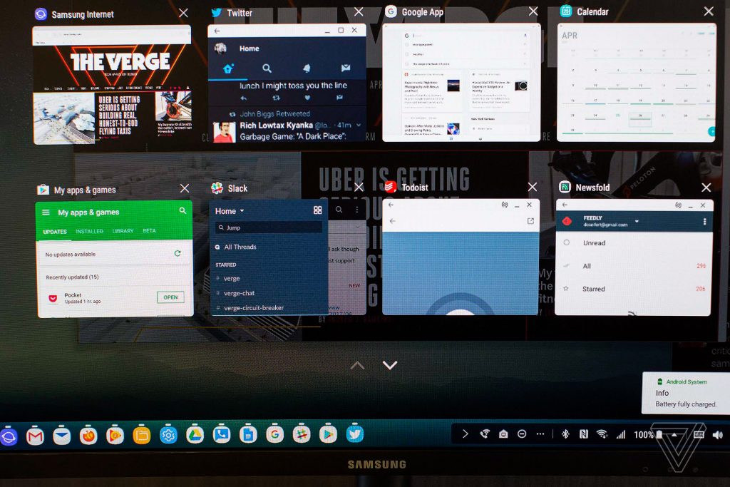Click the Bluetooth status icon
The image size is (730, 487).
pos(565,434)
